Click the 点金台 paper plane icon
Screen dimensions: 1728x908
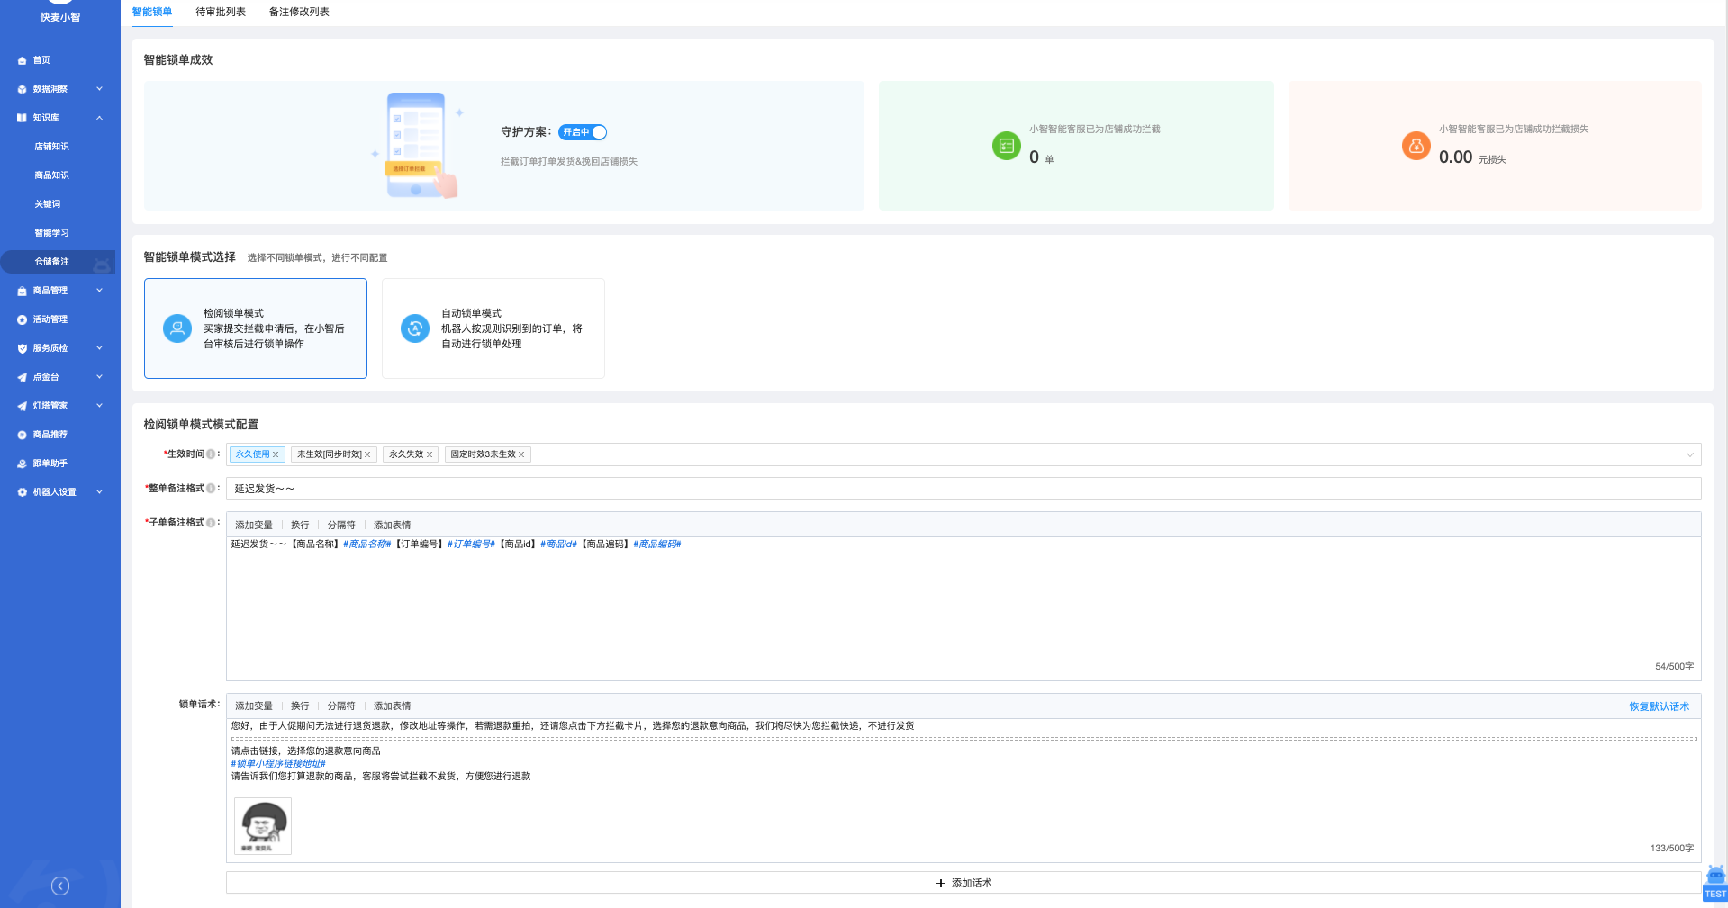tap(22, 377)
